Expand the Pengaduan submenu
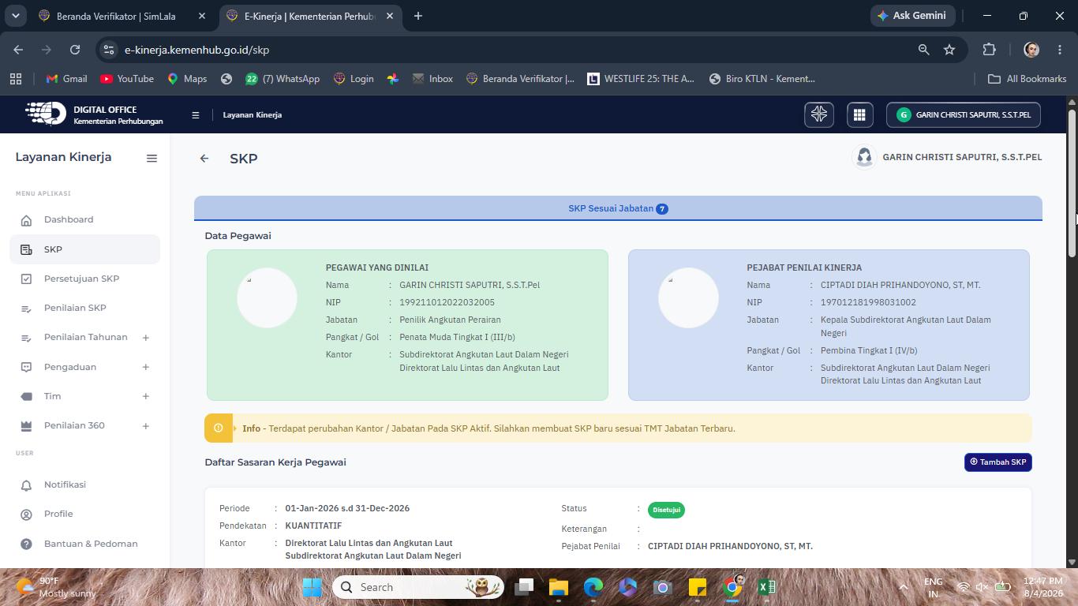1078x606 pixels. coord(145,367)
